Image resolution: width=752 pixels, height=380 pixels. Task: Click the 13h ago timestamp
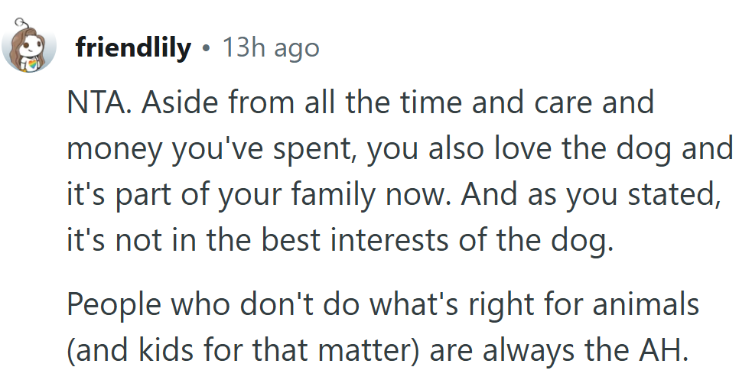coord(270,48)
